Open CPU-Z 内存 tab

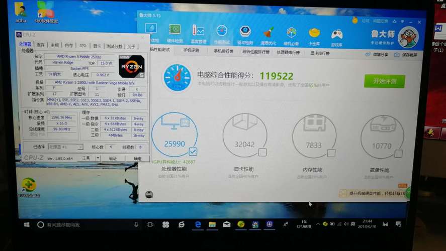pos(69,45)
